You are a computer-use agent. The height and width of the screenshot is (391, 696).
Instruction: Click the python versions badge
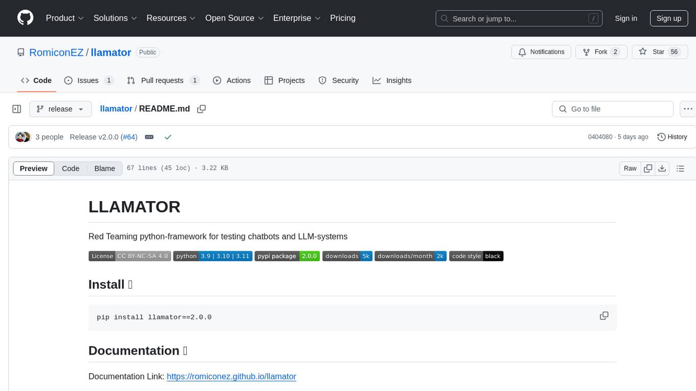[212, 256]
